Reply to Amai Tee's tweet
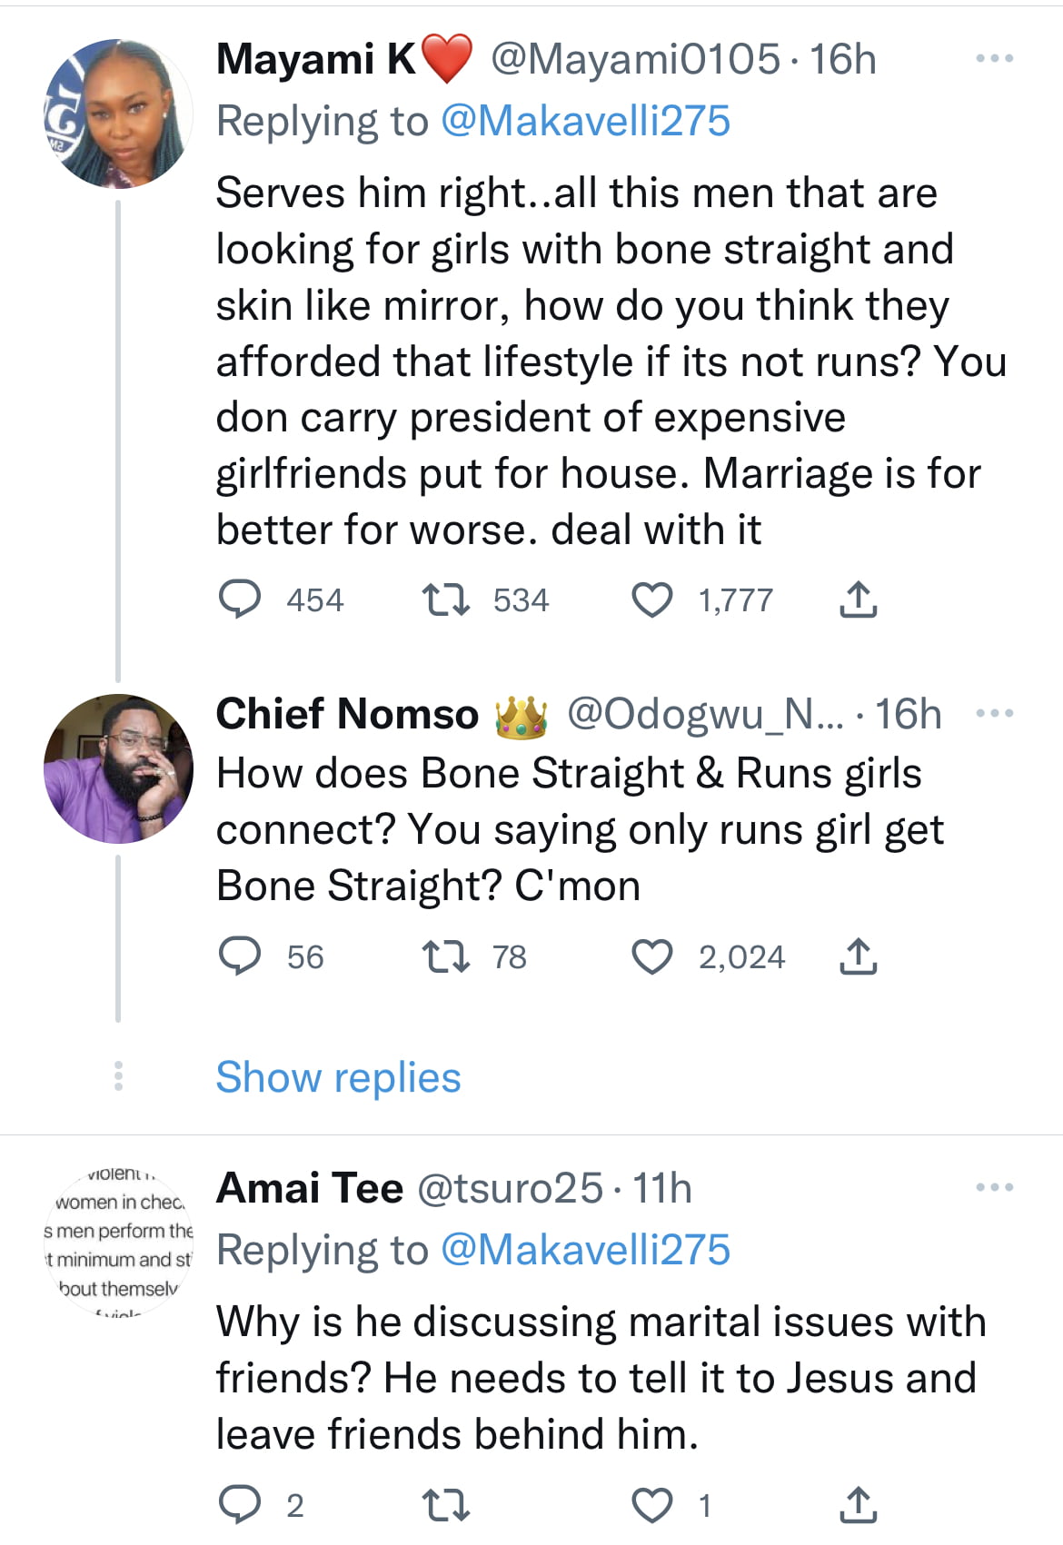 tap(240, 1505)
